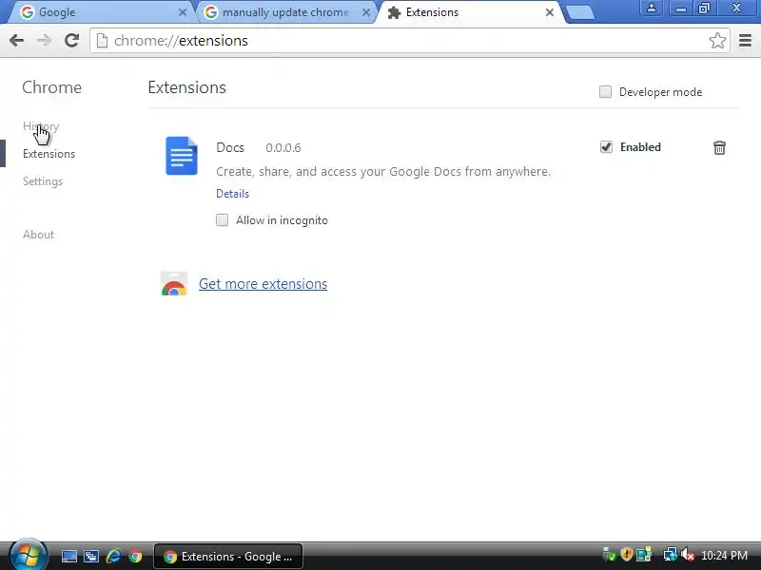Click the security shield tray icon
This screenshot has height=570, width=761.
point(626,555)
